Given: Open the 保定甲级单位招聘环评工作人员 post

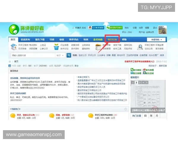Looking at the screenshot, I should tap(91, 87).
